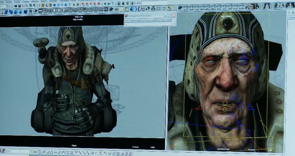295x156 pixels.
Task: Click the walking character figure shelf icon
Action: [276, 6]
